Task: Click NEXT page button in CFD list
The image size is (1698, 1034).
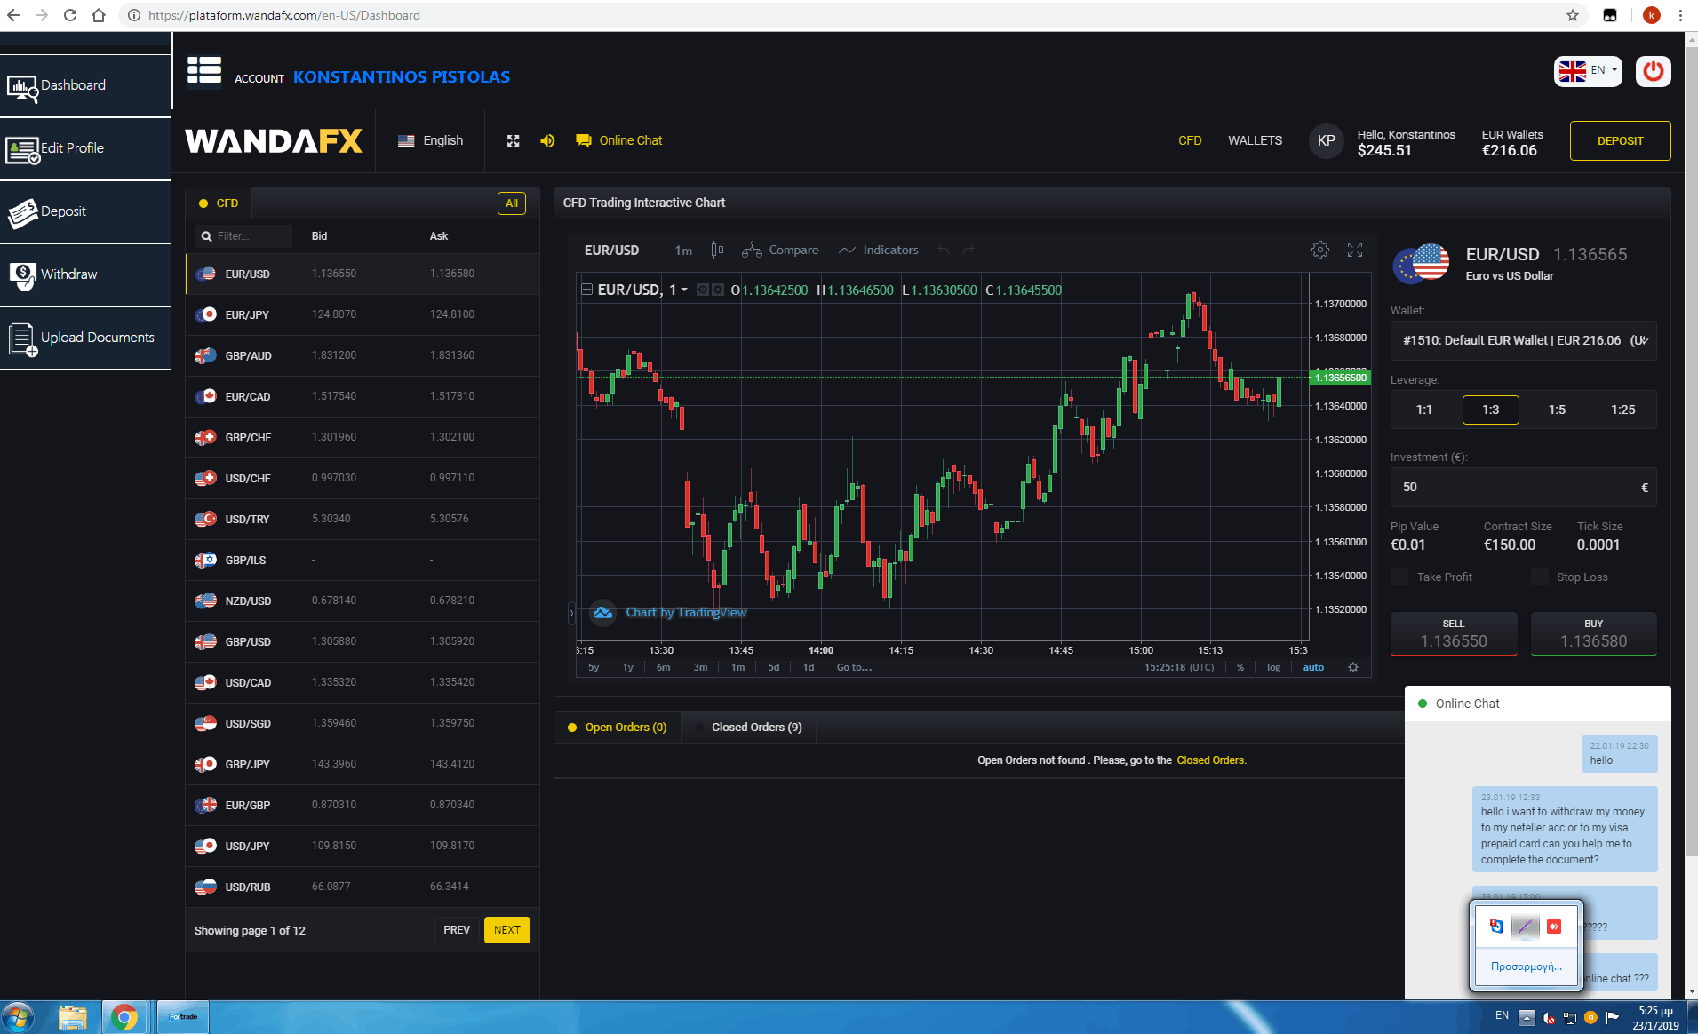Action: pos(506,930)
